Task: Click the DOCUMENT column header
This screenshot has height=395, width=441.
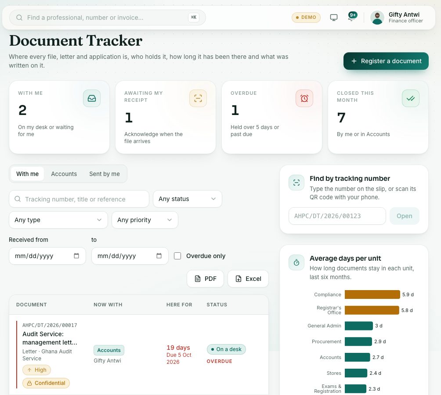Action: (x=32, y=305)
